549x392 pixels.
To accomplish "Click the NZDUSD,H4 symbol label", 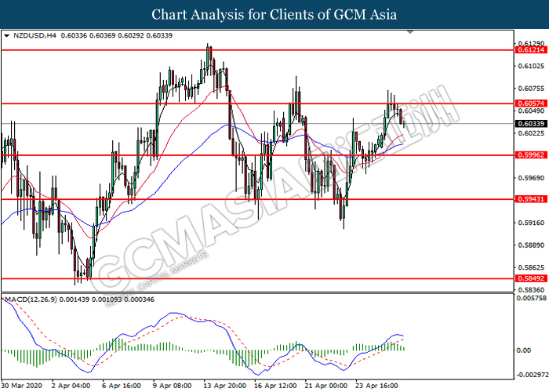I will pos(35,35).
